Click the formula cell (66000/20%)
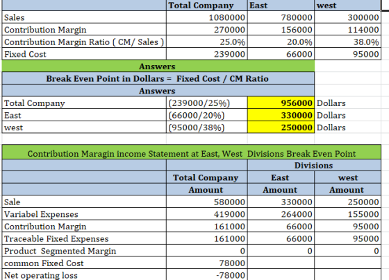The height and width of the screenshot is (280, 389). click(x=207, y=115)
